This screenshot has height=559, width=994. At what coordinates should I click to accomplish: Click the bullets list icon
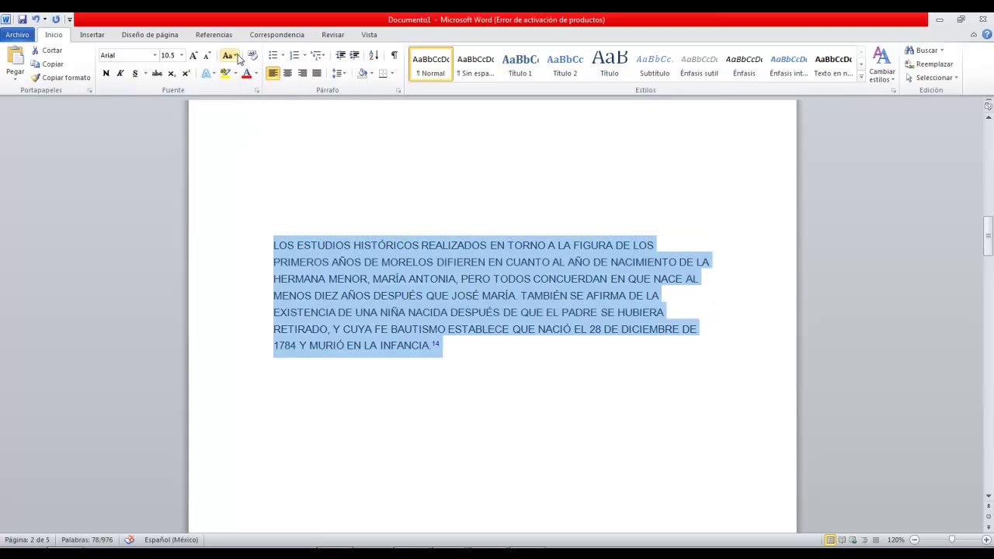(273, 55)
